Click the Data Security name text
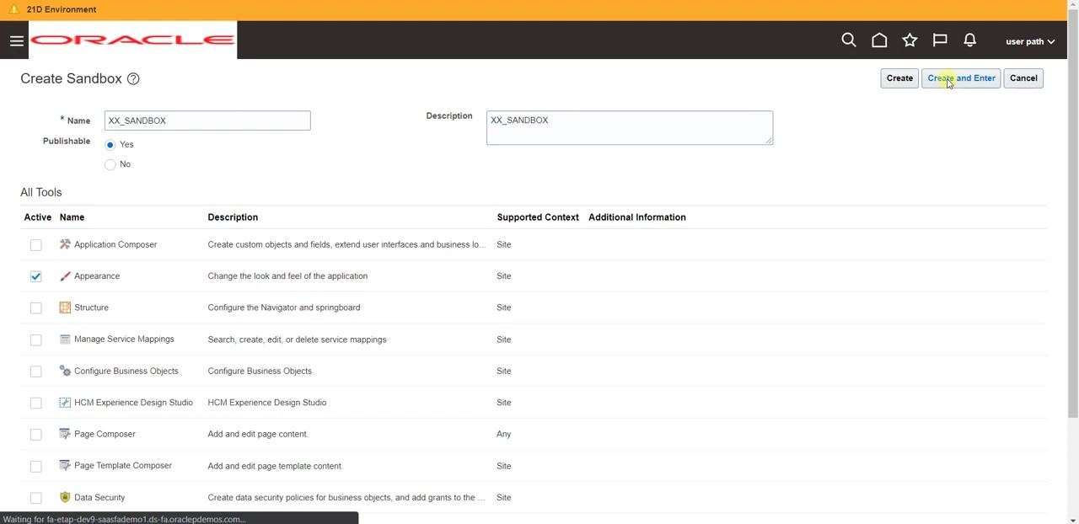The width and height of the screenshot is (1079, 524). 99,497
